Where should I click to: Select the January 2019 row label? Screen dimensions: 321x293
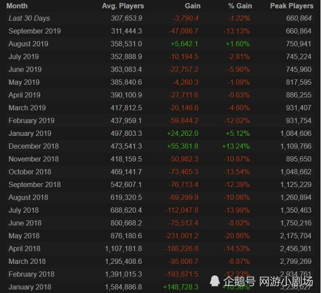(30, 133)
